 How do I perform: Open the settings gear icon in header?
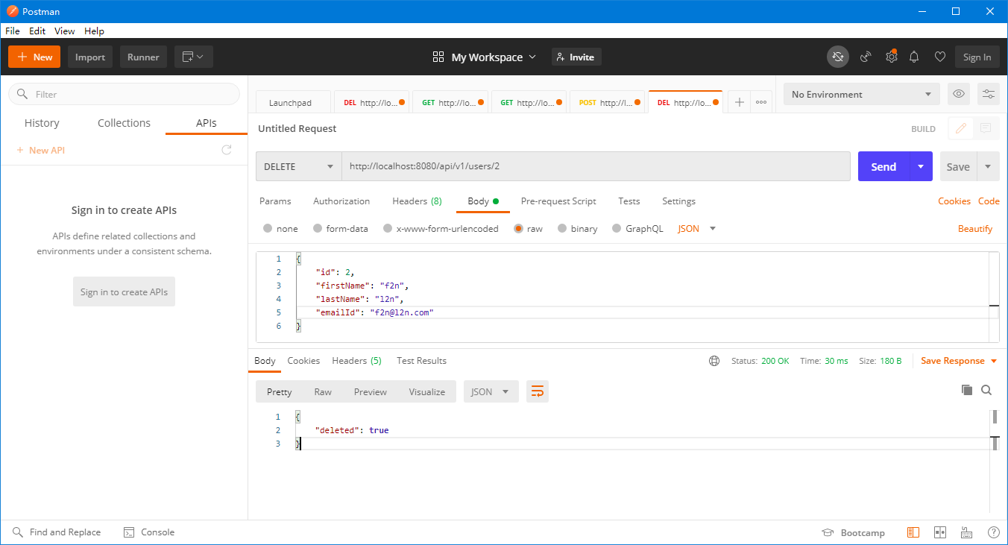click(x=891, y=57)
